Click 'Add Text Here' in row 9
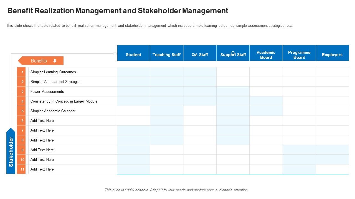Screen dimensions: 355x199 (x=42, y=150)
